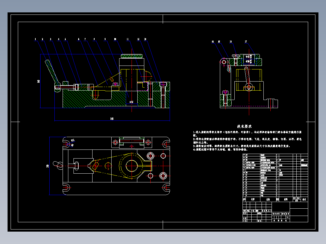
Task: Select the 348 overall length dimension
Action: click(x=112, y=119)
